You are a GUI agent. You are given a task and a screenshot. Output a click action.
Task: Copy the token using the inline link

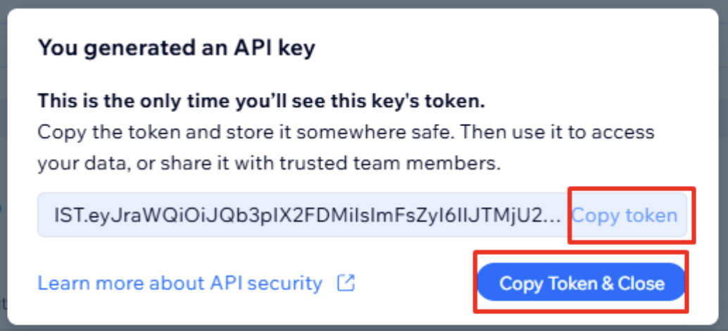coord(625,216)
